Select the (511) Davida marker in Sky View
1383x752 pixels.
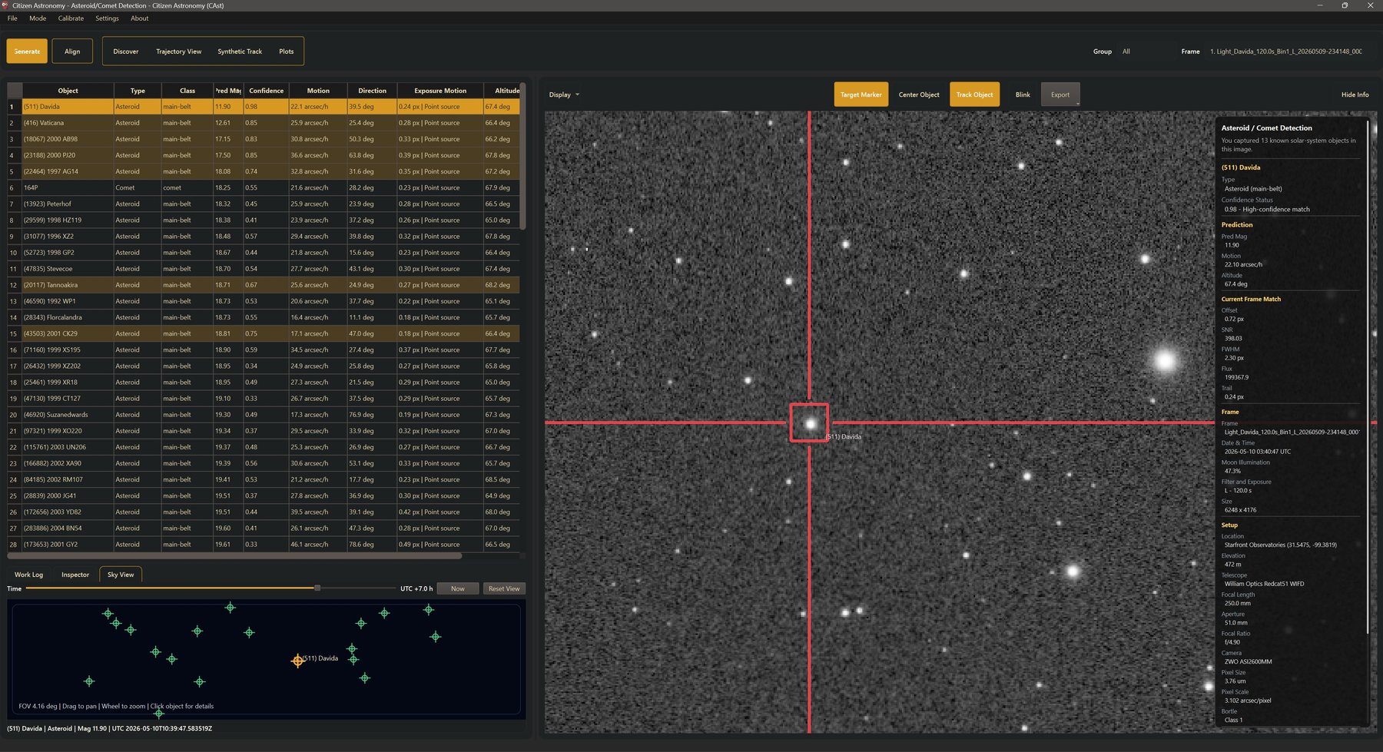tap(297, 661)
